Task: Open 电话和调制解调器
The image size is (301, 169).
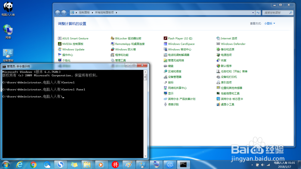Action: (176, 55)
